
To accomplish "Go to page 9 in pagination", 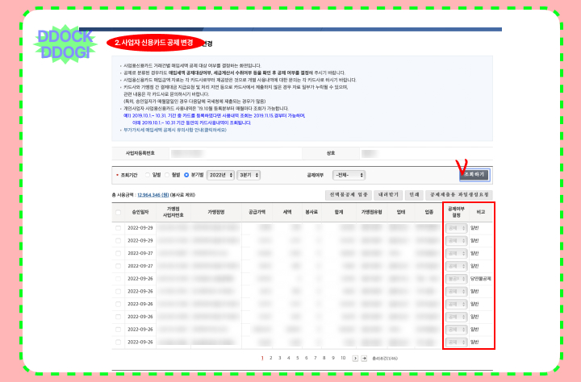I will pos(333,358).
